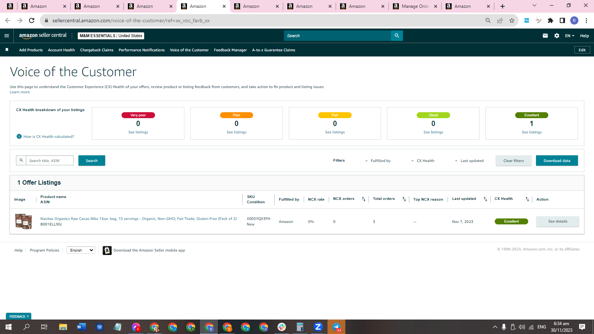Screen dimensions: 594x334
Task: Click See listings under Very poor
Action: (x=138, y=132)
